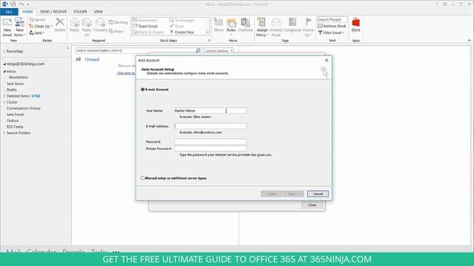Screen dimensions: 474x266
Task: Open the Filter Email dropdown
Action: pyautogui.click(x=331, y=33)
